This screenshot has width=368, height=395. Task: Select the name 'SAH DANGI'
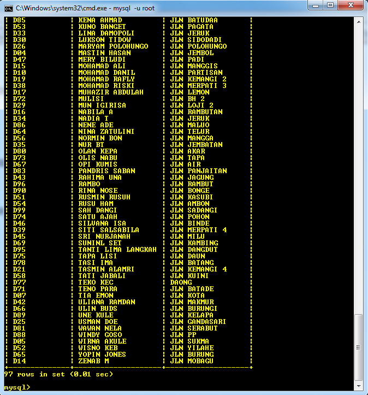tap(97, 210)
